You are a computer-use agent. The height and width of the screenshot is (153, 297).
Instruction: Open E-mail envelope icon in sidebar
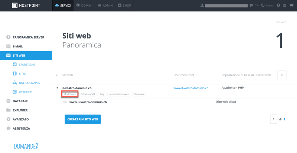8,46
